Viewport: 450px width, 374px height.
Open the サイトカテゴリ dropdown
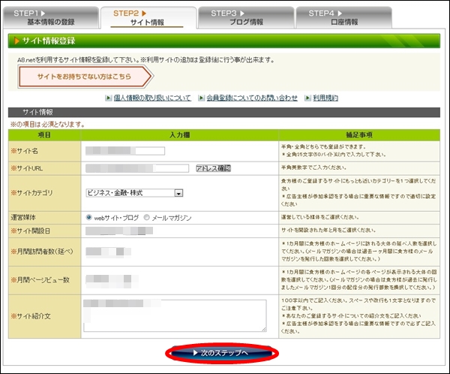[x=134, y=193]
